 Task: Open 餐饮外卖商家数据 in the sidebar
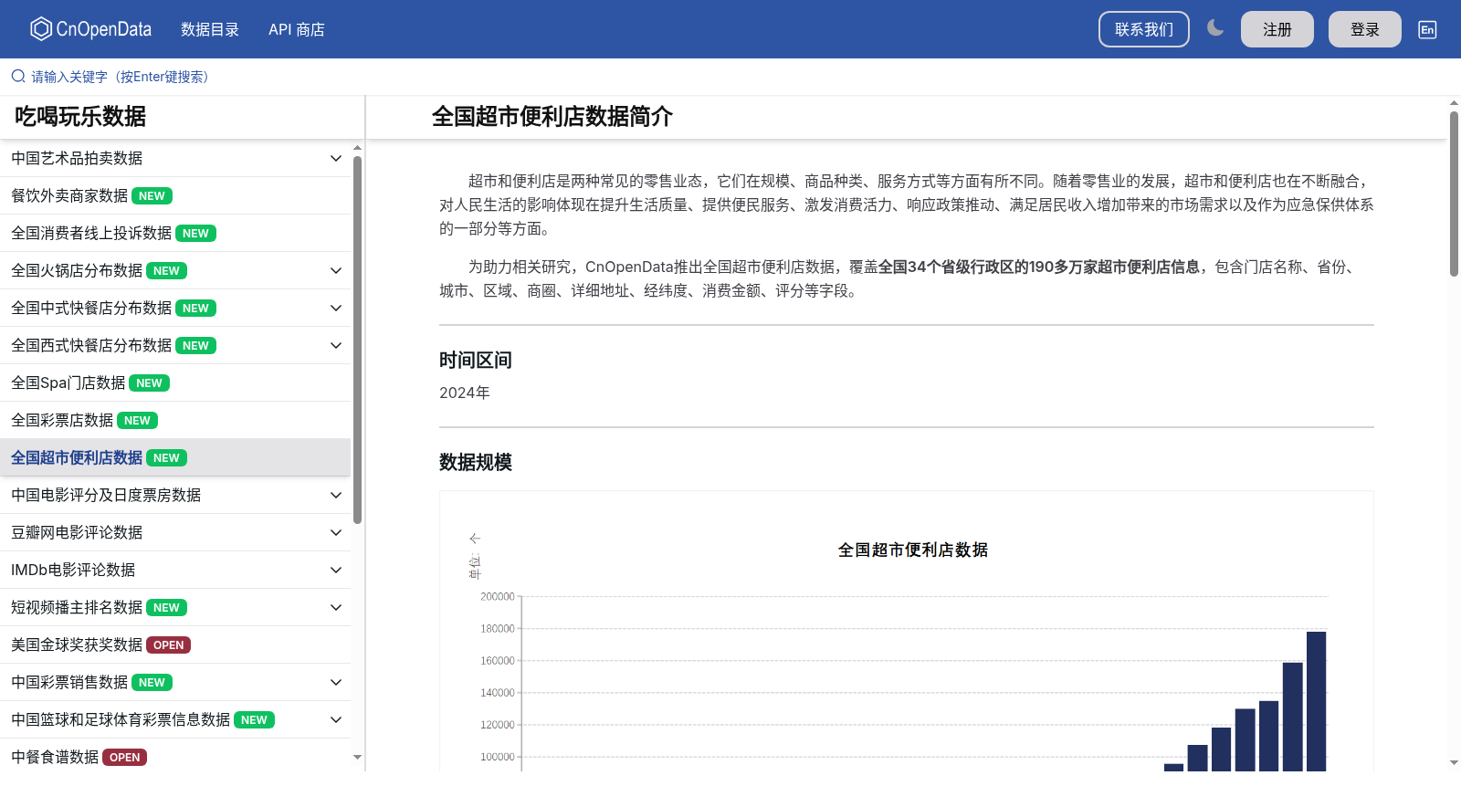[x=175, y=195]
